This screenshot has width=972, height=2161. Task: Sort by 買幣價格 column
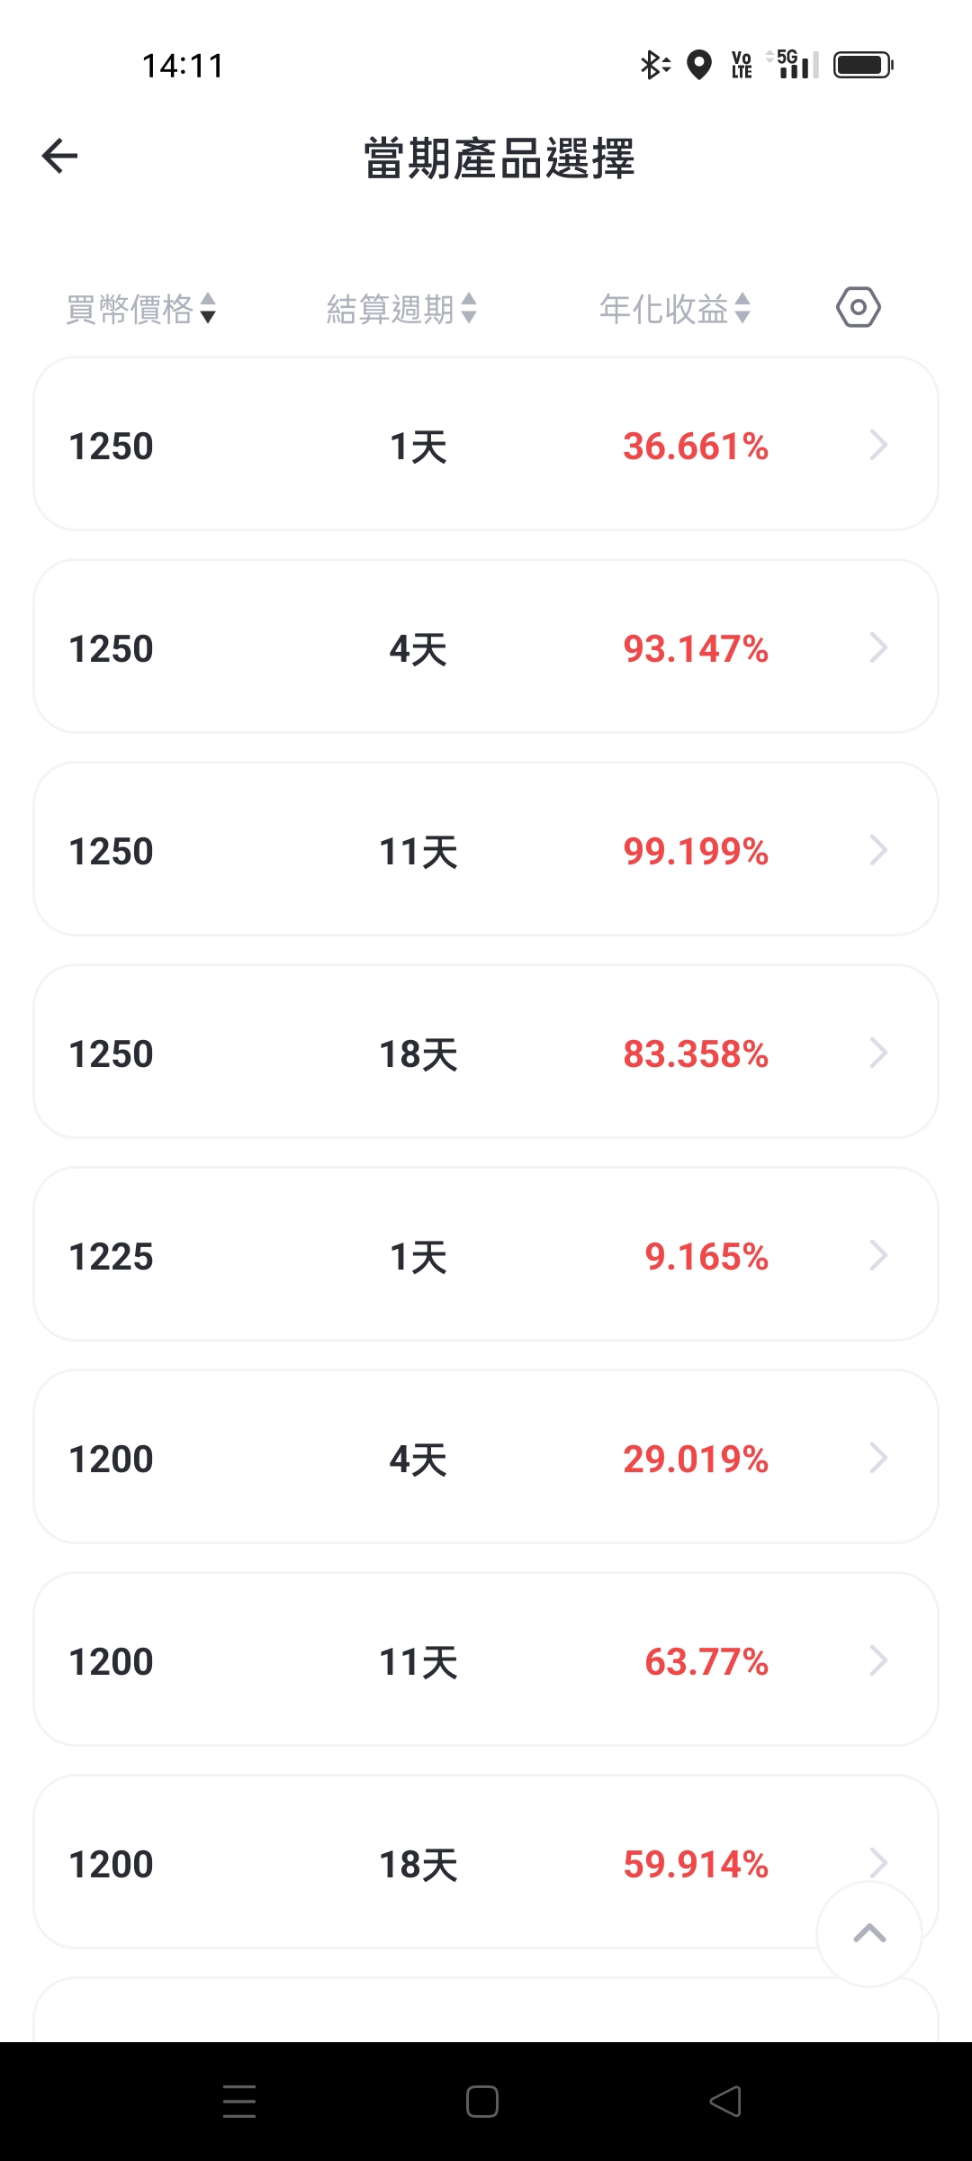tap(141, 309)
